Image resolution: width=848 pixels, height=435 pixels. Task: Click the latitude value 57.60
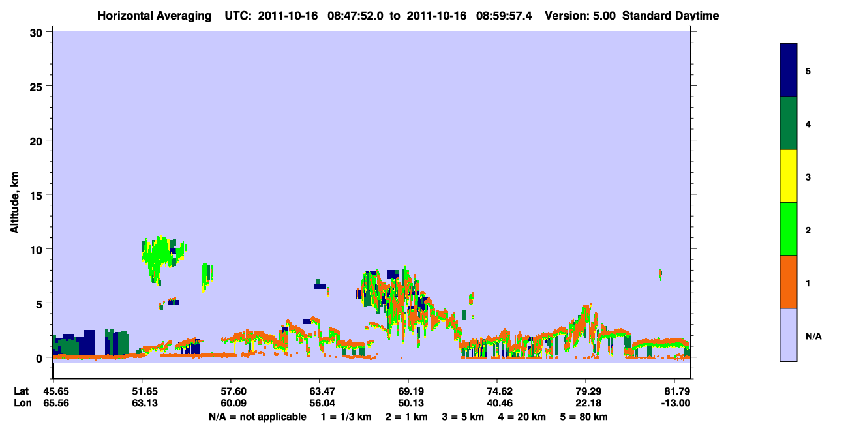pos(233,391)
